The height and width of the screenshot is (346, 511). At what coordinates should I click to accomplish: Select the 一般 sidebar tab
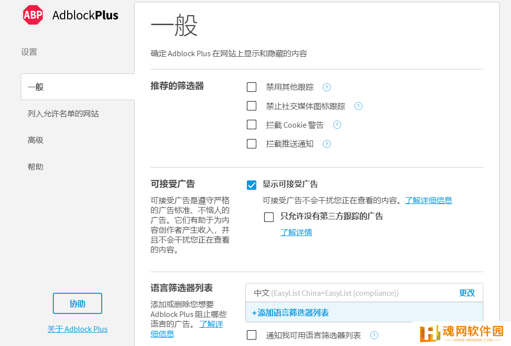coord(78,87)
